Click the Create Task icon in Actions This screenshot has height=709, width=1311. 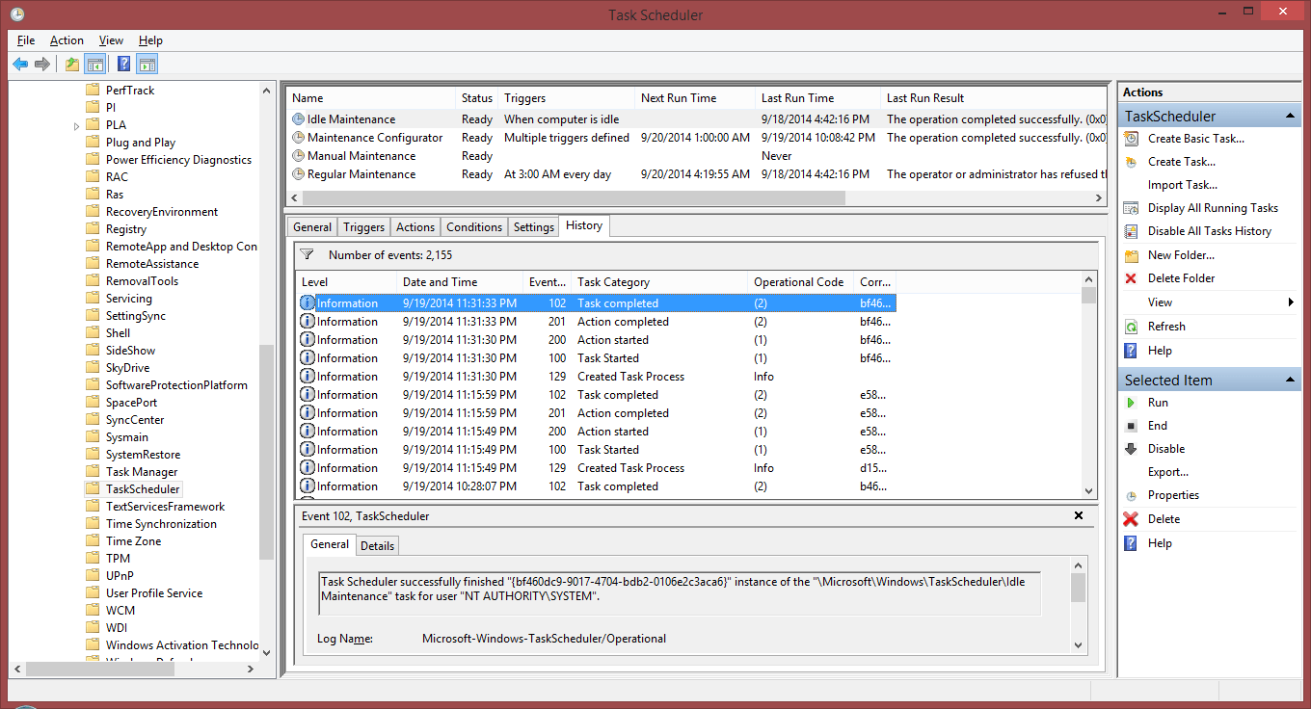(x=1131, y=162)
